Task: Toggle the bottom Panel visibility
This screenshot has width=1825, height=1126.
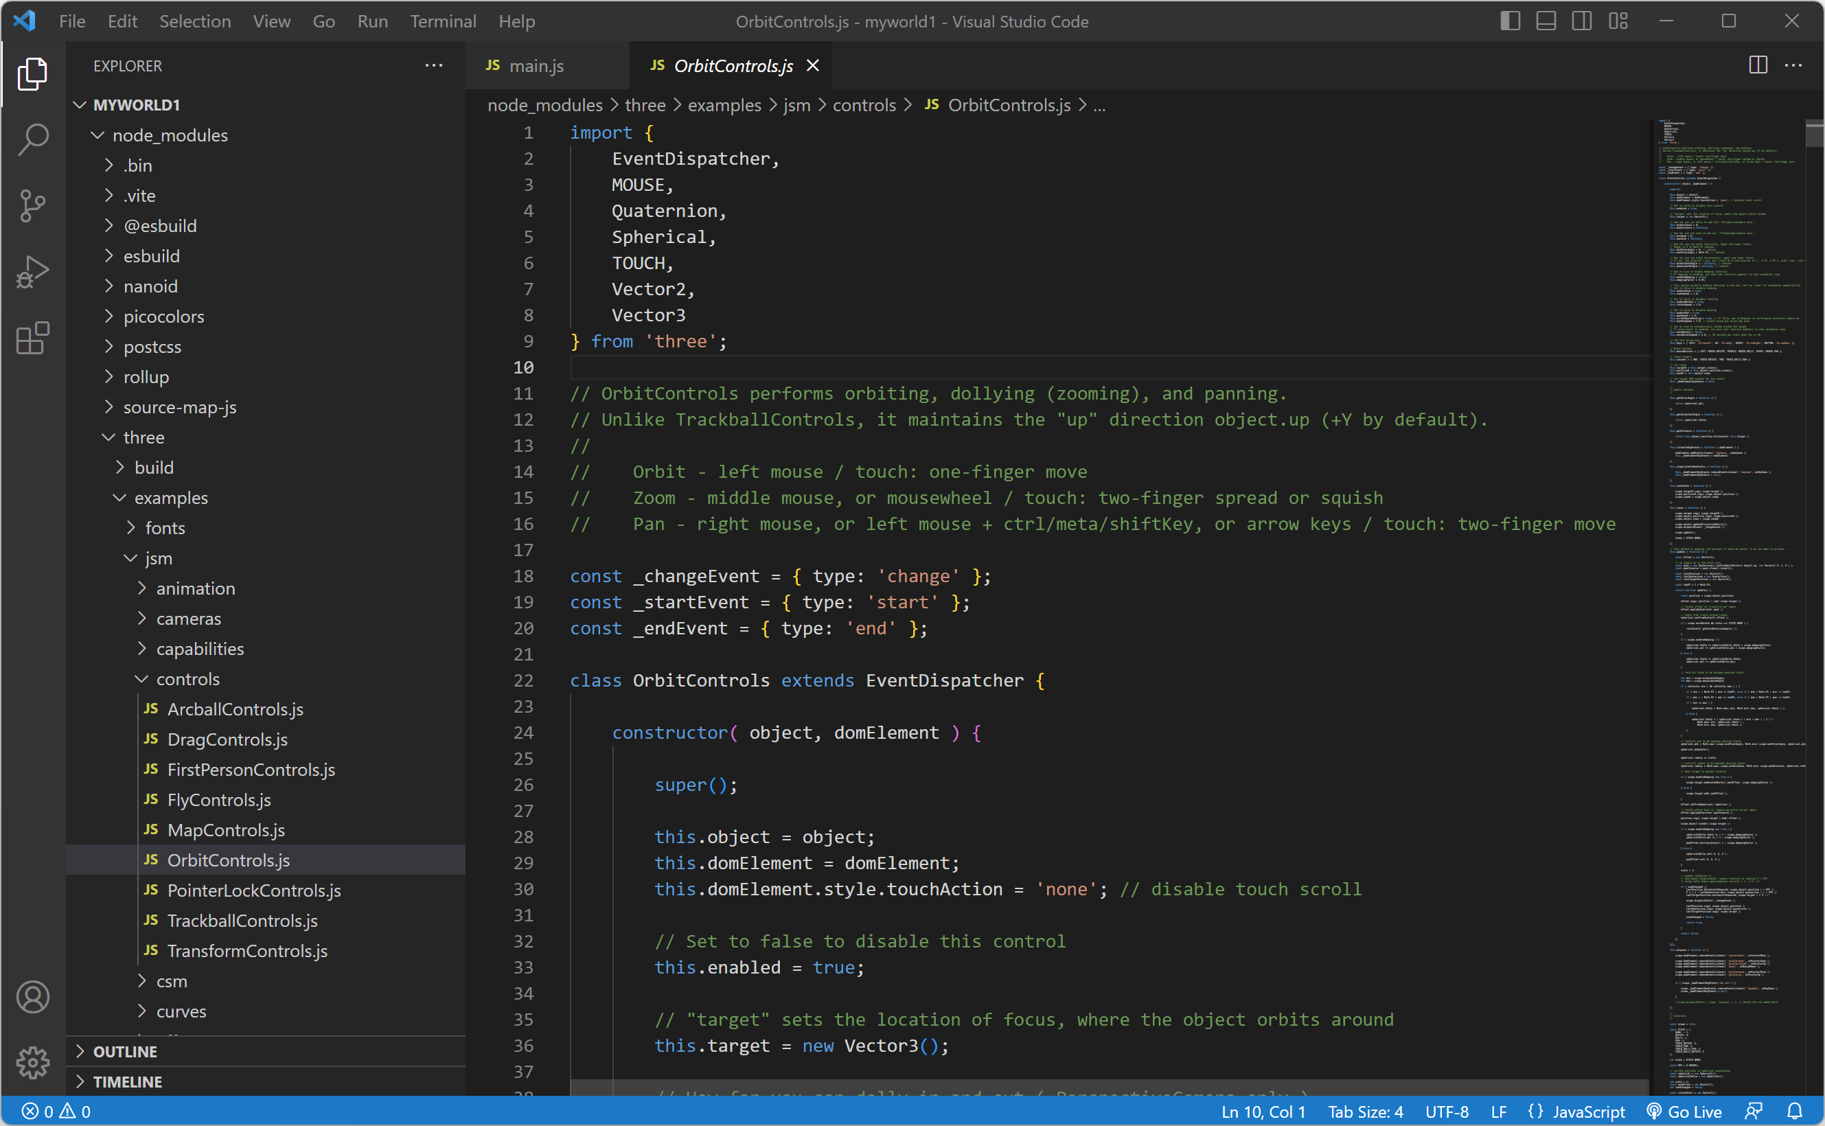Action: 1546,21
